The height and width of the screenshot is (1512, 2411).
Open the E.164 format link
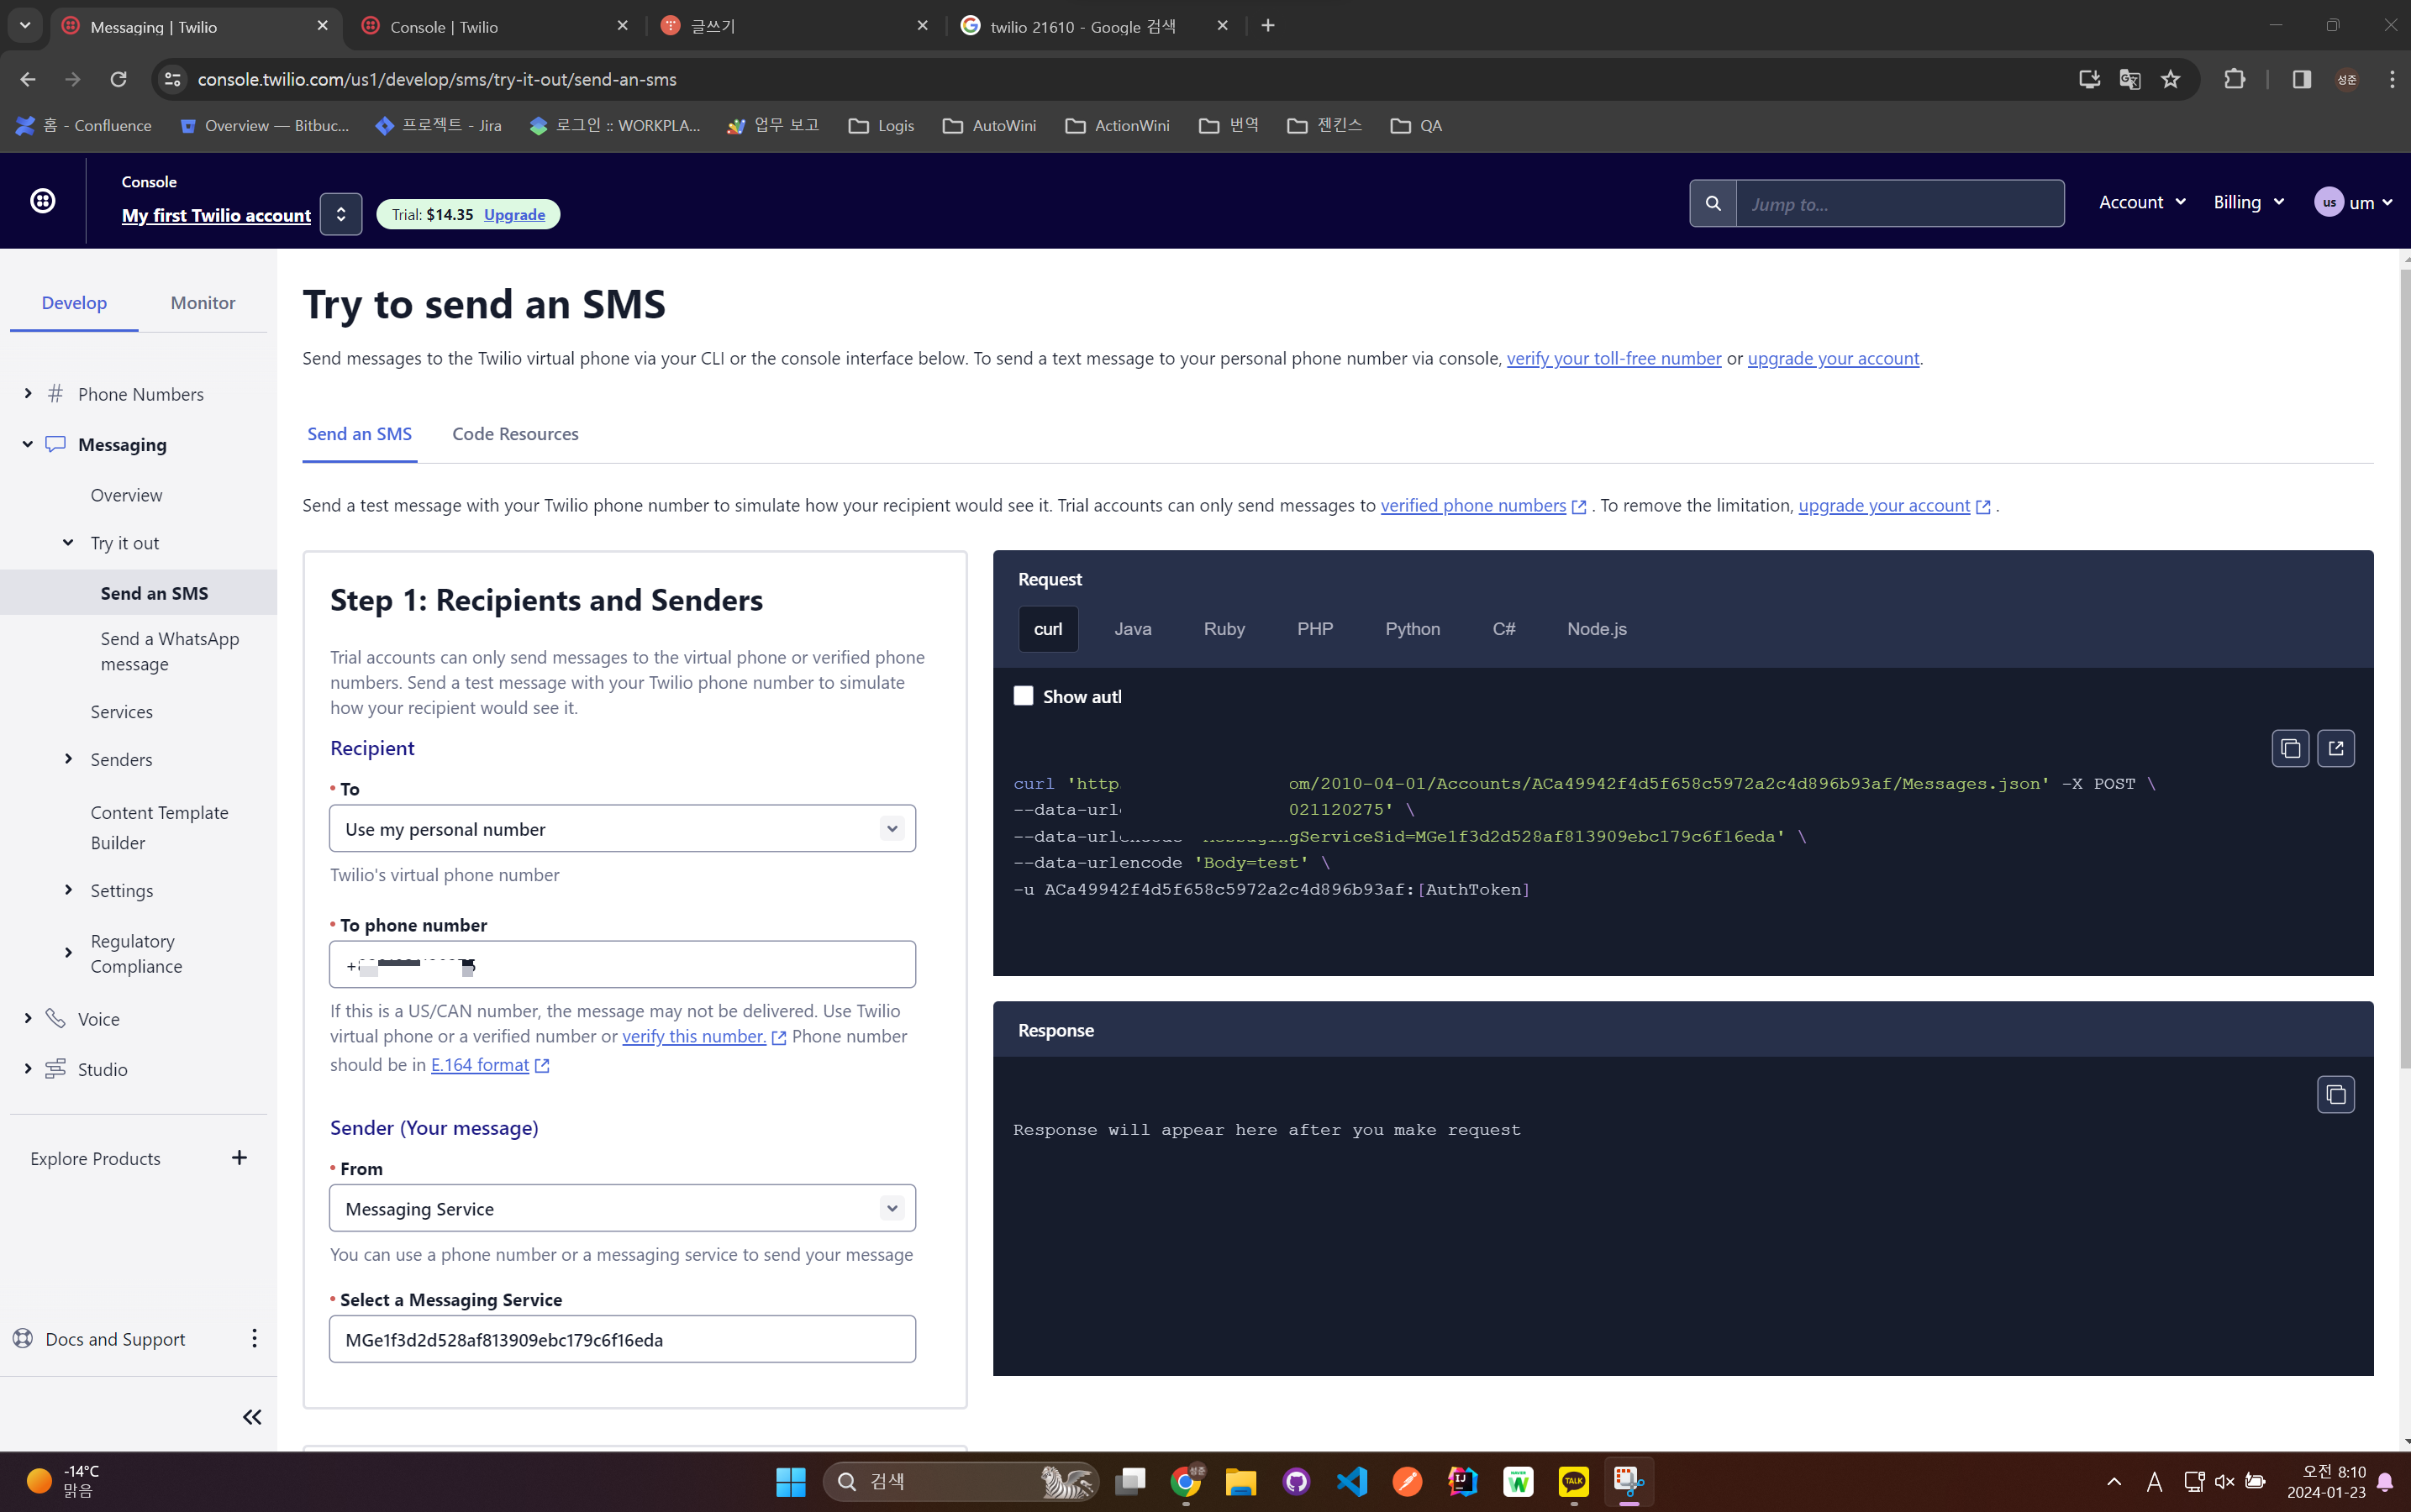[x=480, y=1065]
